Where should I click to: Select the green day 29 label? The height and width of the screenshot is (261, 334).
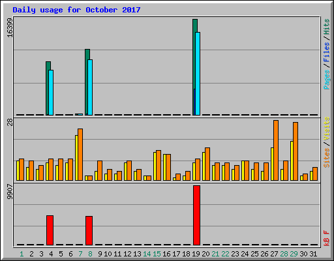click(294, 254)
